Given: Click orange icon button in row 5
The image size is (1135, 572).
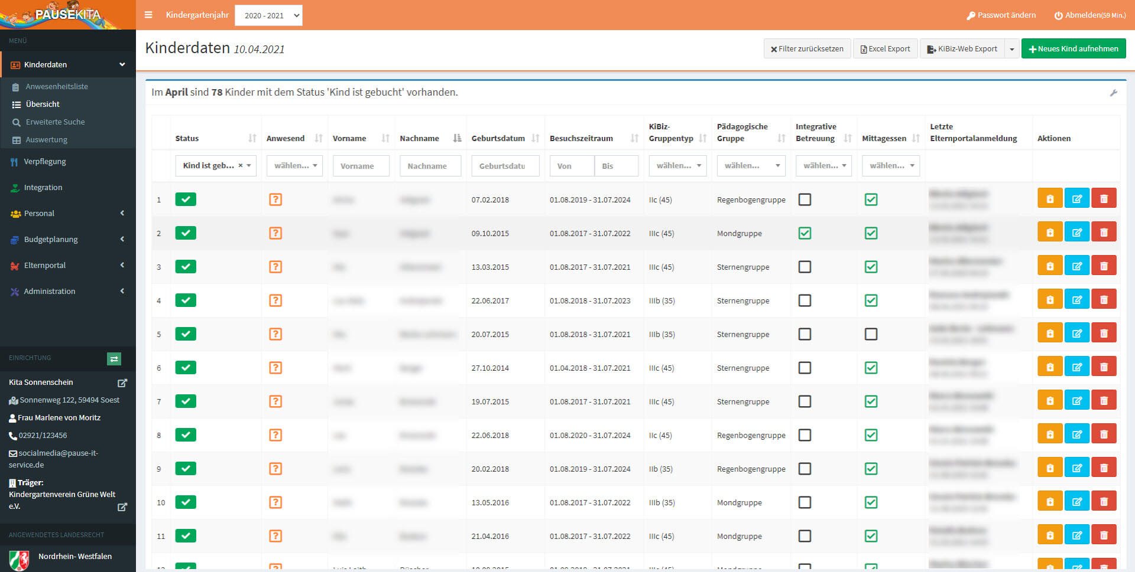Looking at the screenshot, I should click(1049, 334).
